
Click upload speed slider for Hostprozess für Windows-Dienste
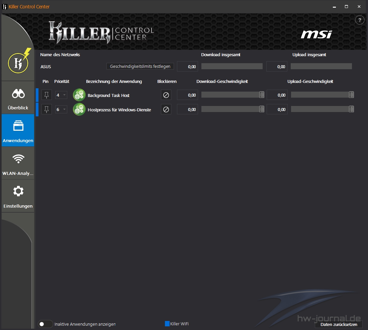point(323,109)
